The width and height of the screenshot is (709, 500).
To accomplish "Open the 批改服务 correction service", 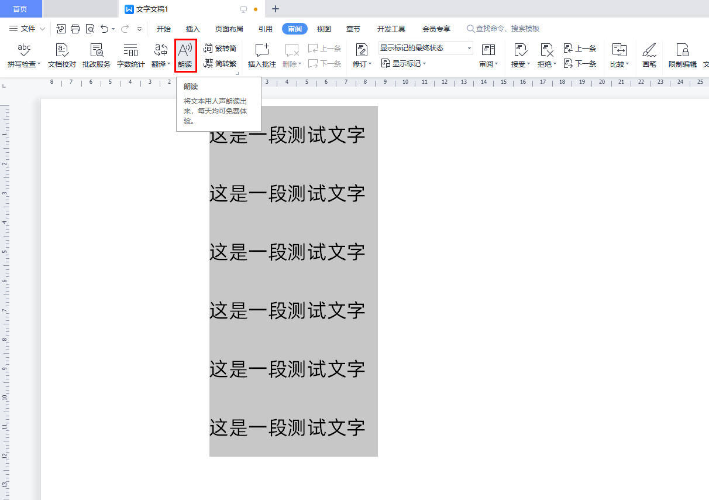I will coord(97,56).
